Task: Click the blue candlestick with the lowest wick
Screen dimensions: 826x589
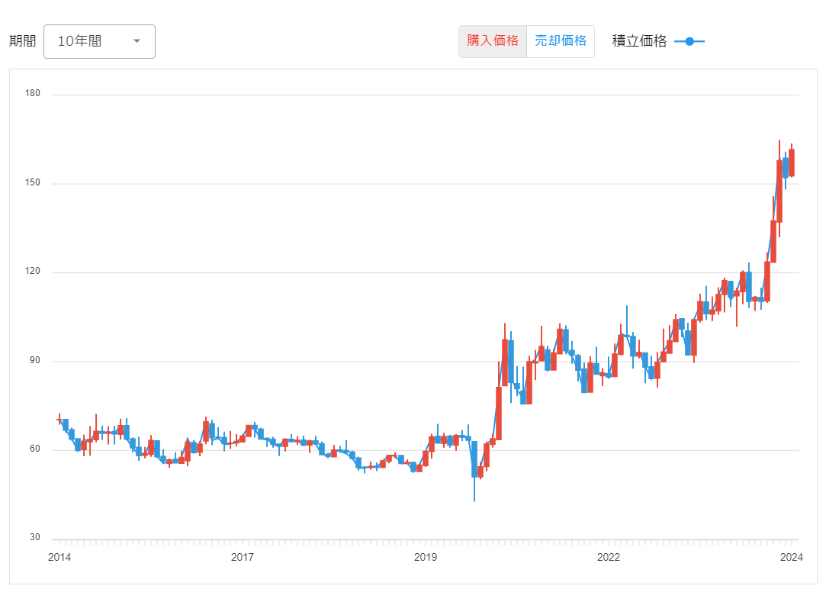Action: coord(474,459)
